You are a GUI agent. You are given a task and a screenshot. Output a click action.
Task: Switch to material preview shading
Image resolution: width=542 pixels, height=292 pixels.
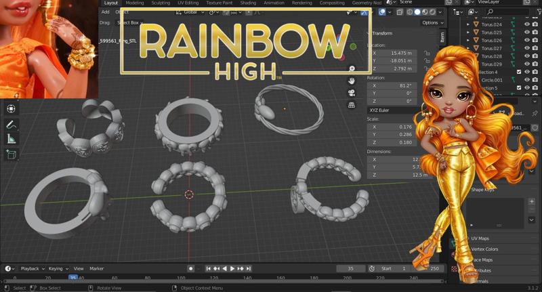(x=425, y=12)
